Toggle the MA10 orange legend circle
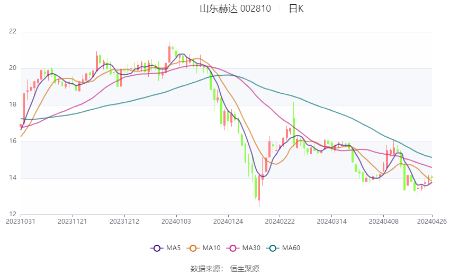450x274 pixels. pos(193,248)
